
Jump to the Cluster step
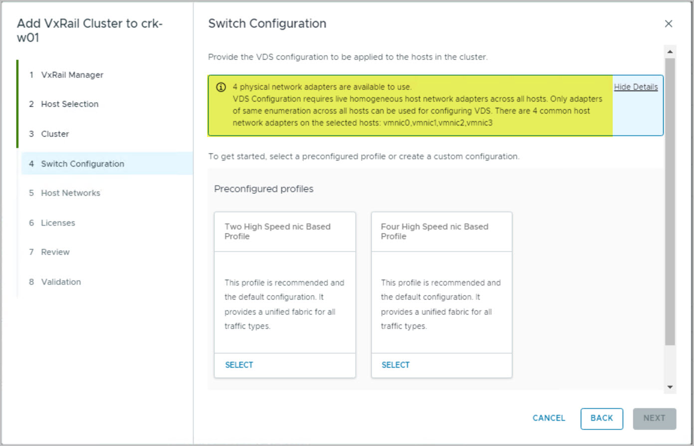click(x=55, y=134)
